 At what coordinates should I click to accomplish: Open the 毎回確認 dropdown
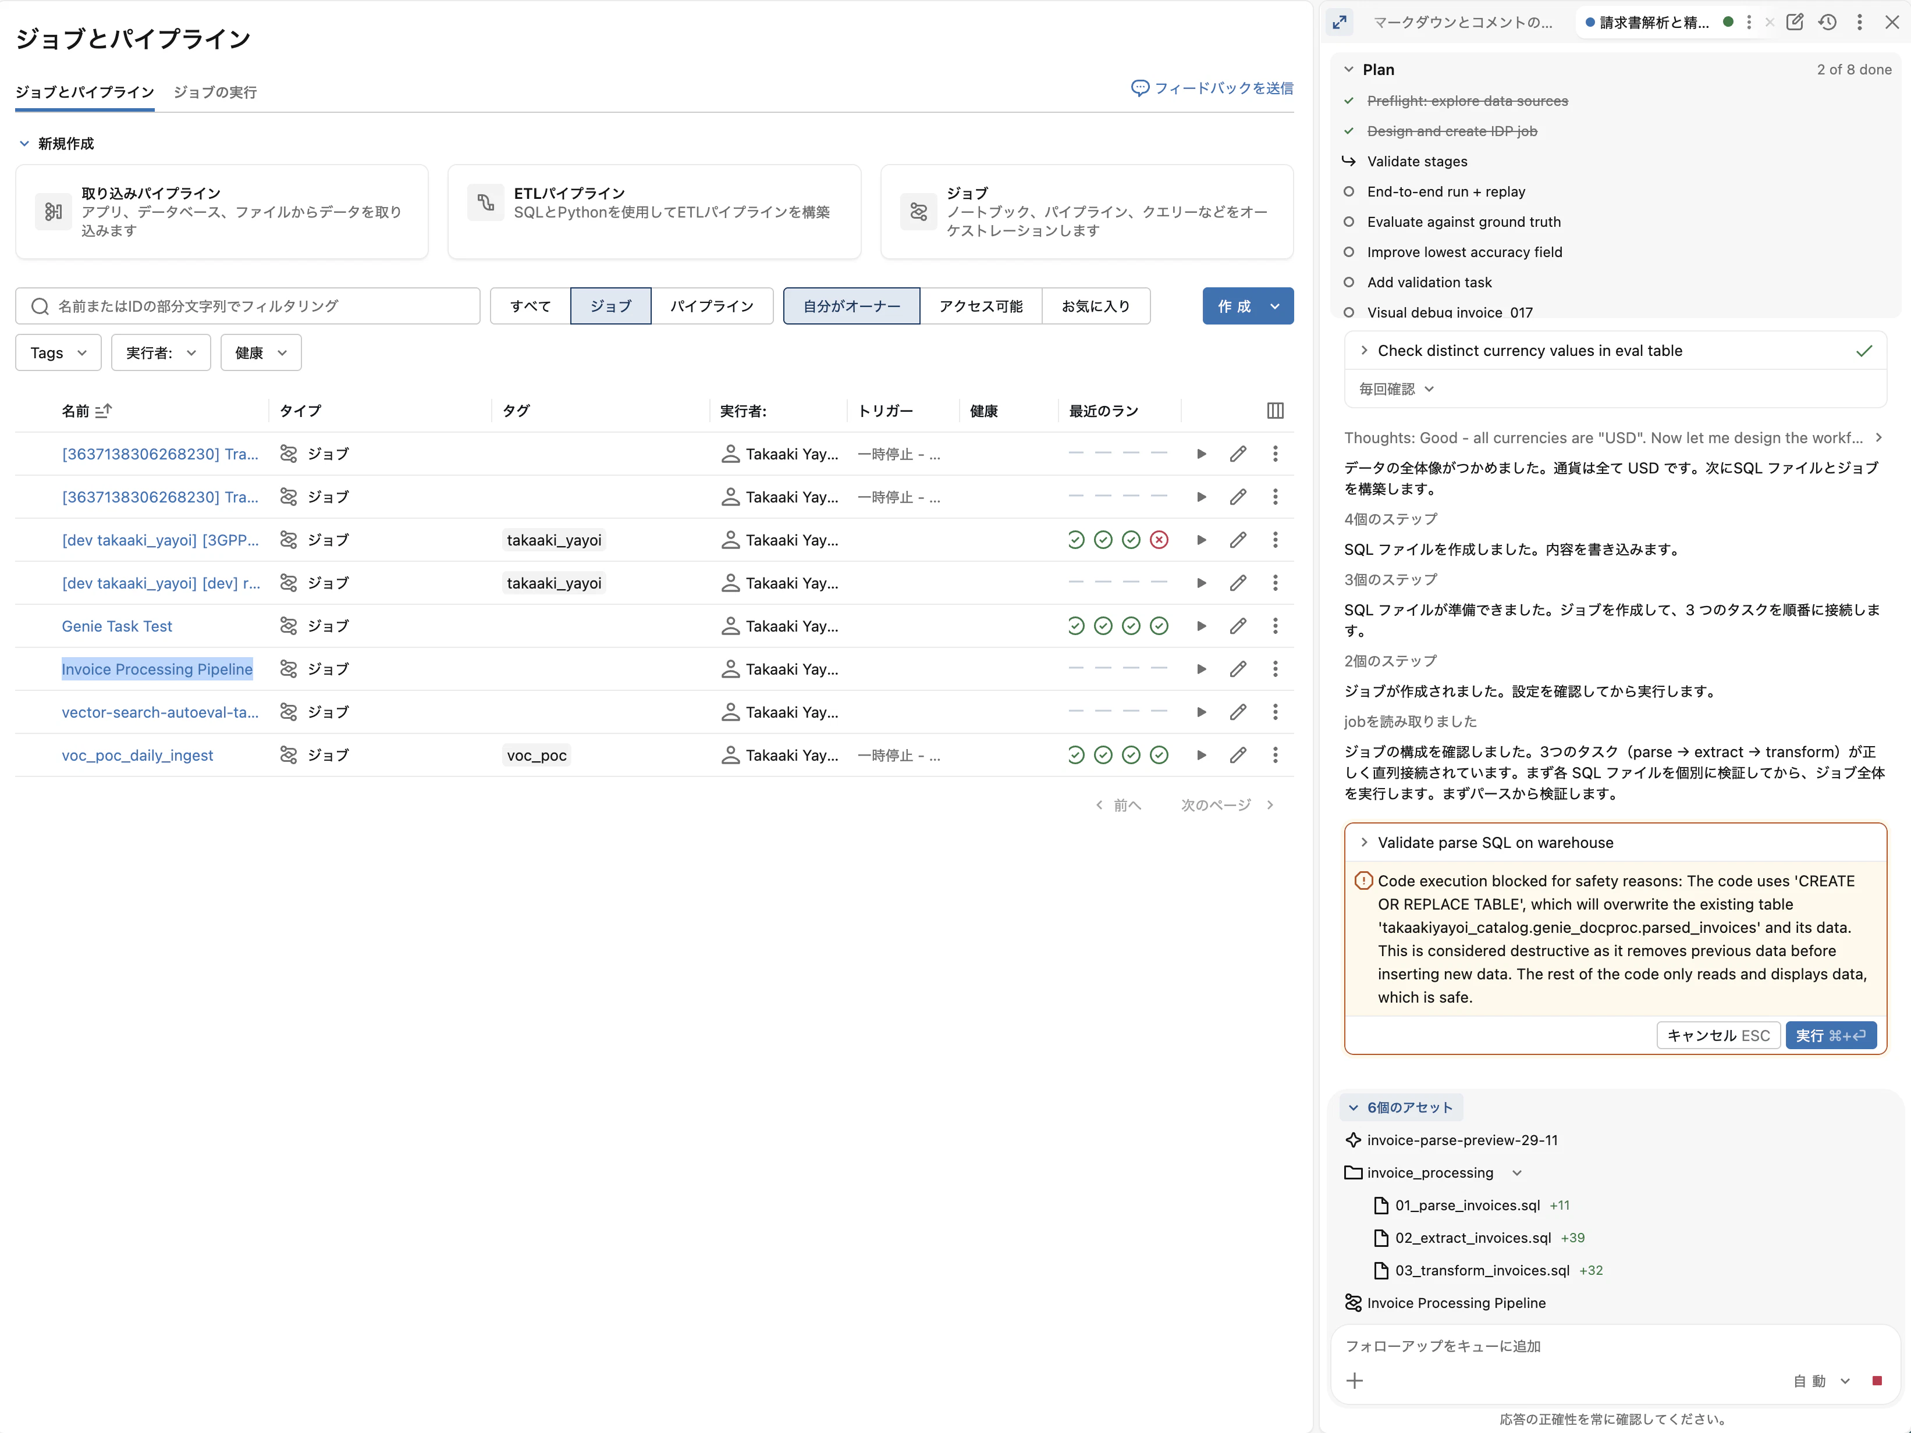click(x=1396, y=389)
